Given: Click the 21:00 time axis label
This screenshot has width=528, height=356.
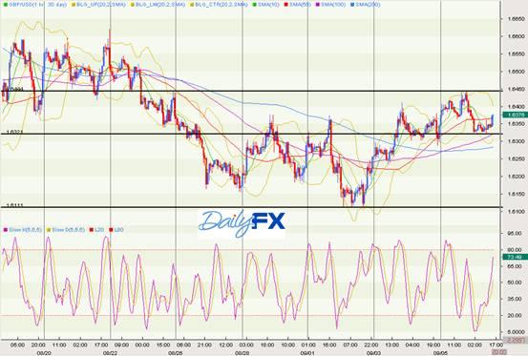Looking at the screenshot, I should (204, 345).
